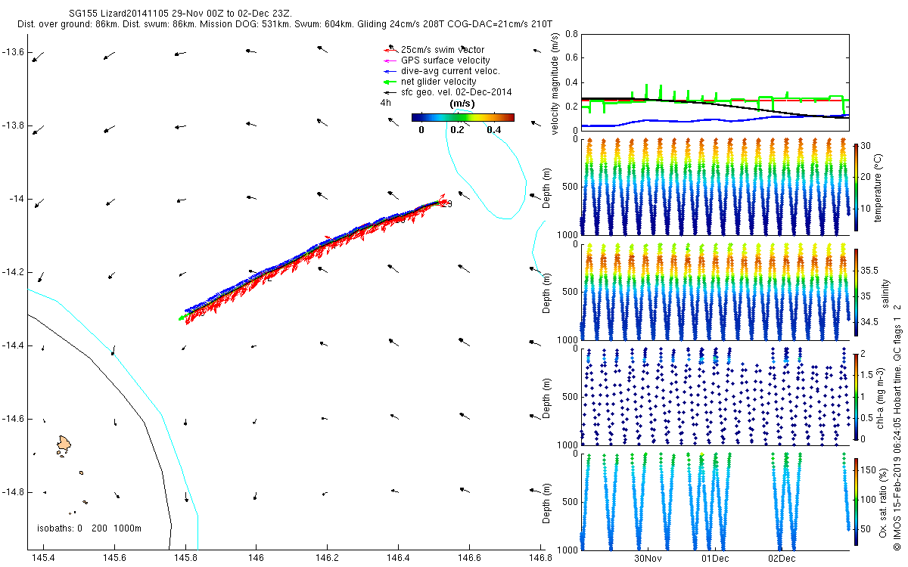Click the '-13.6' latitude tick label
This screenshot has height=567, width=908.
[x=12, y=52]
